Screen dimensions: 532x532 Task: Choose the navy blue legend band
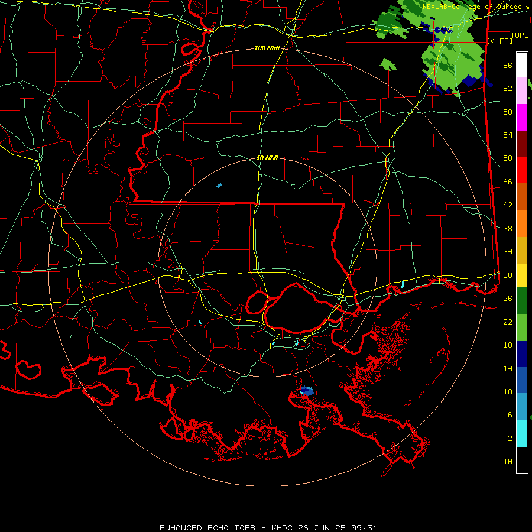tap(522, 354)
